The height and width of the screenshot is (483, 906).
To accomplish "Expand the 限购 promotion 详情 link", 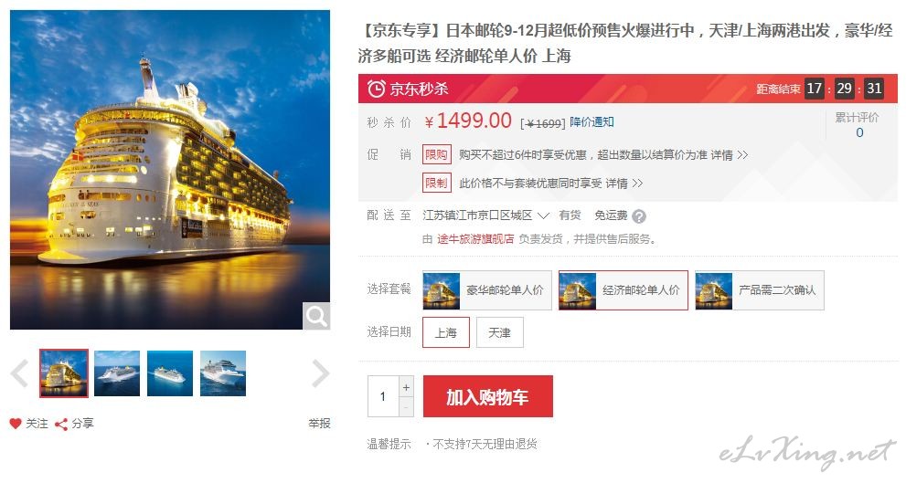I will [730, 154].
